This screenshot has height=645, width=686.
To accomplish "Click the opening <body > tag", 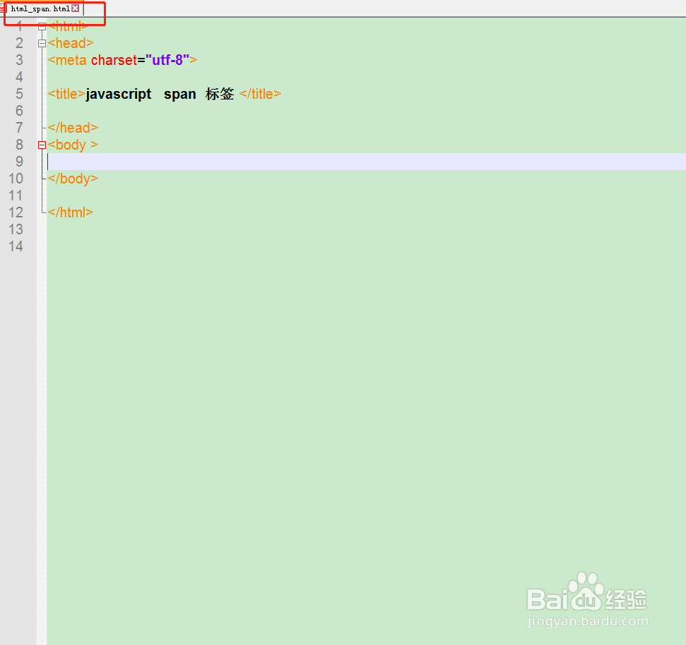I will coord(73,145).
